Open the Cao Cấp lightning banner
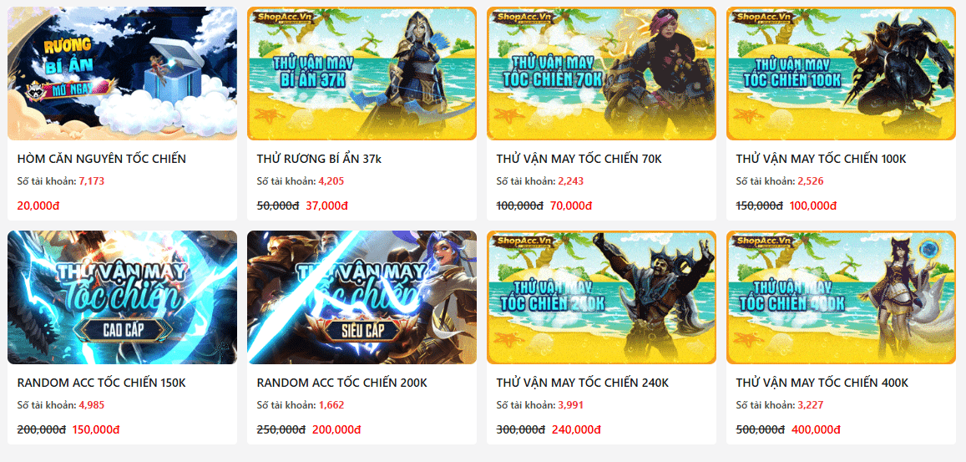 pyautogui.click(x=122, y=297)
